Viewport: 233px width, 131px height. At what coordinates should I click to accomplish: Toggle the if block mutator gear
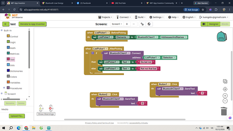93,53
